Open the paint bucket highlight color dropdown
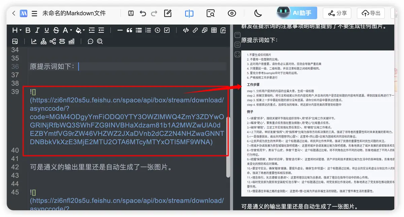This screenshot has height=217, width=404. [80, 30]
